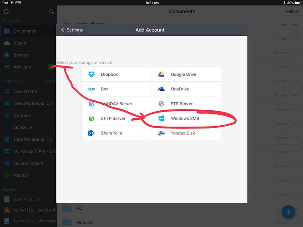The image size is (303, 227).
Task: Choose Yandex.Disk service
Action: coord(187,133)
